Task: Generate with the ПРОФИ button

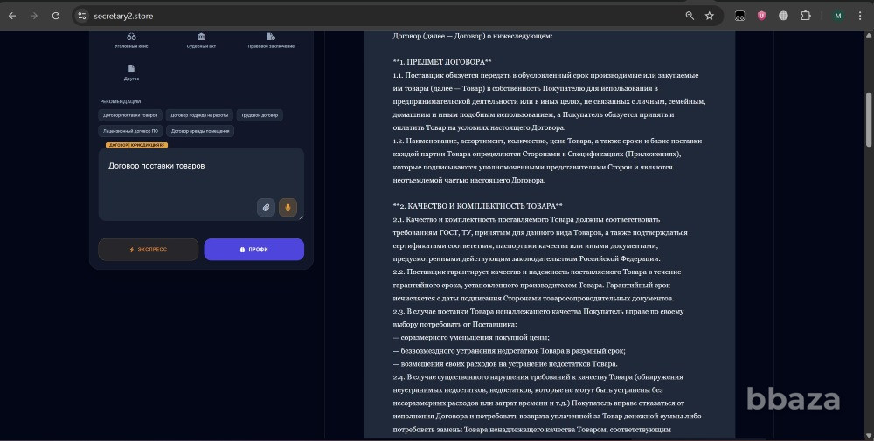Action: point(254,250)
